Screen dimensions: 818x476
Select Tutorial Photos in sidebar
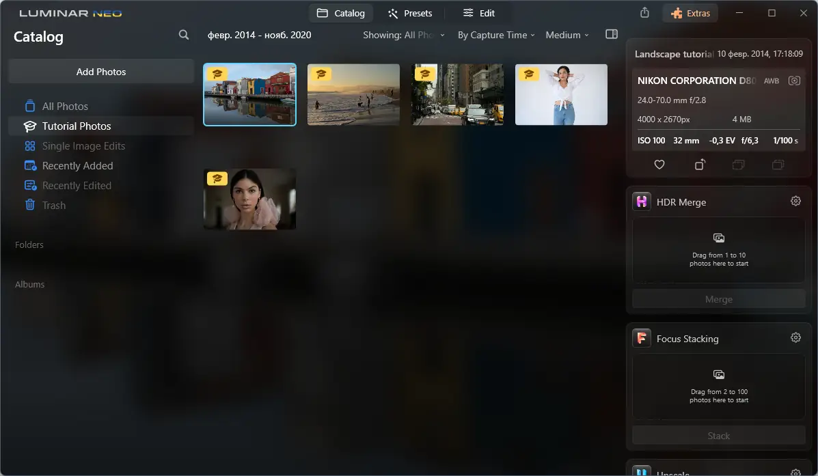(x=100, y=126)
